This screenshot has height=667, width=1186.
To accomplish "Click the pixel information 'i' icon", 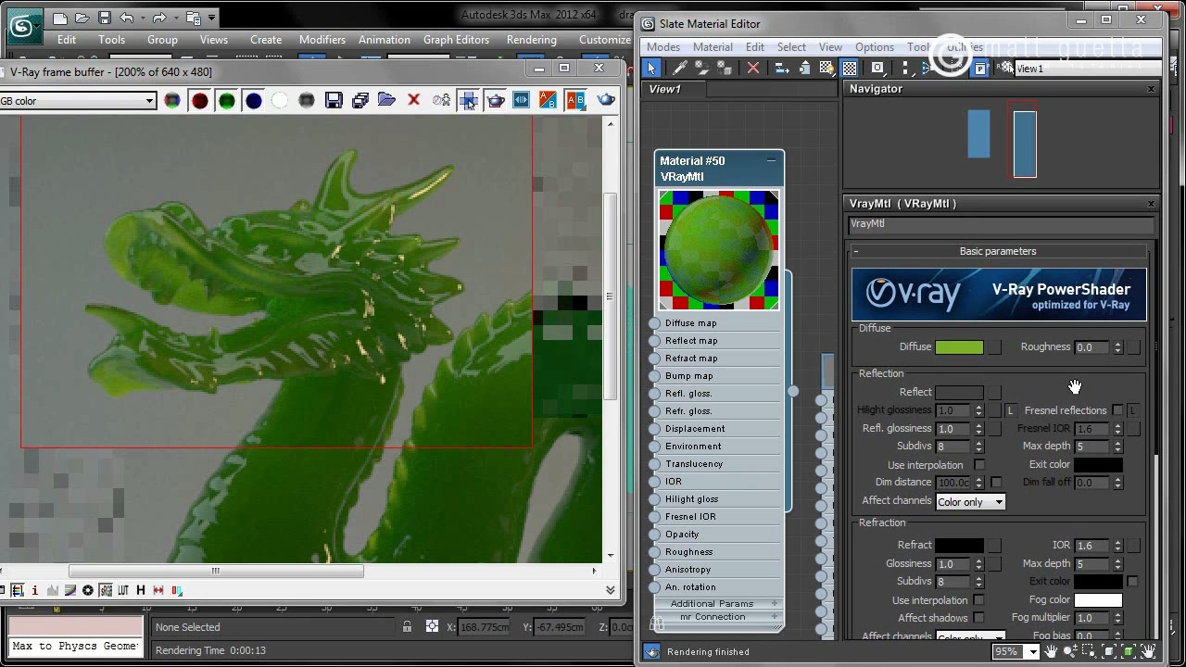I will click(35, 590).
